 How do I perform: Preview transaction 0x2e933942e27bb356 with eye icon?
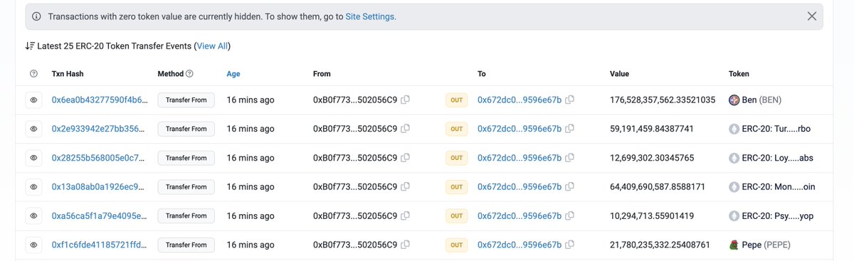[33, 129]
